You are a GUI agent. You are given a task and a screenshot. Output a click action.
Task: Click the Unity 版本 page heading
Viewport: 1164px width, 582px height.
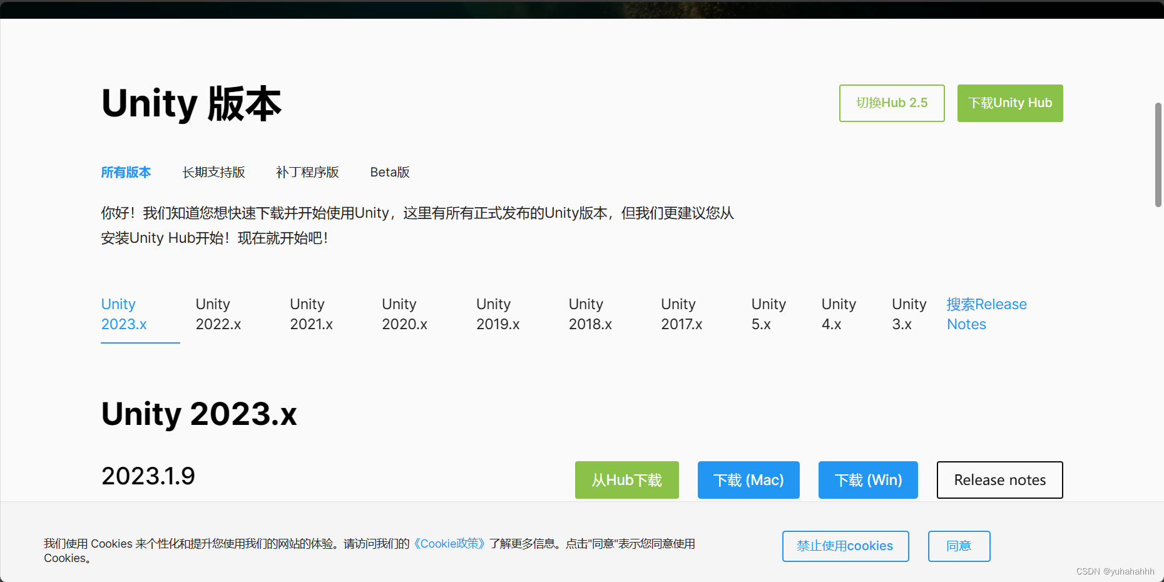click(x=191, y=104)
